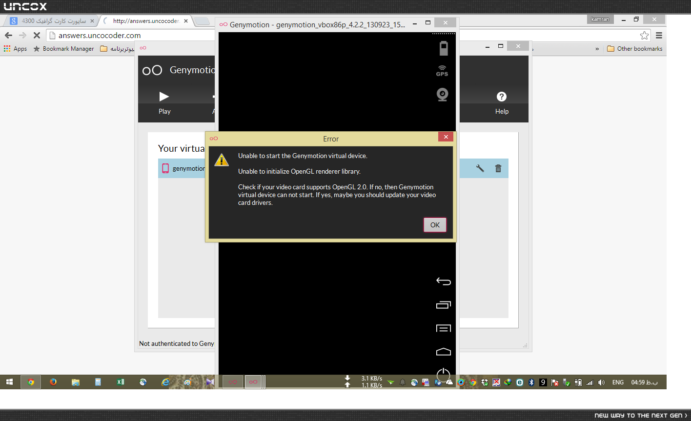Screen dimensions: 691x421
Task: Click the Chrome icon in the taskbar
Action: point(31,382)
